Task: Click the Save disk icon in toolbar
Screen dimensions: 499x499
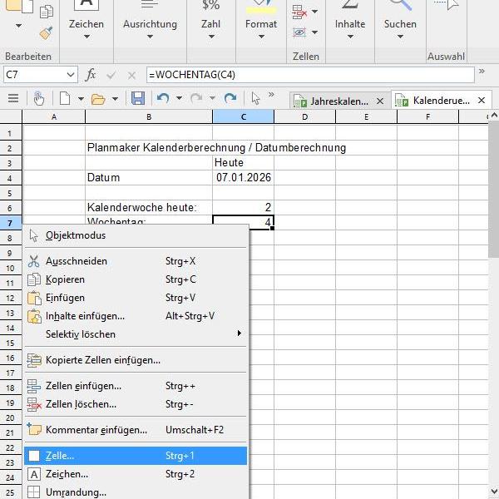Action: [138, 99]
